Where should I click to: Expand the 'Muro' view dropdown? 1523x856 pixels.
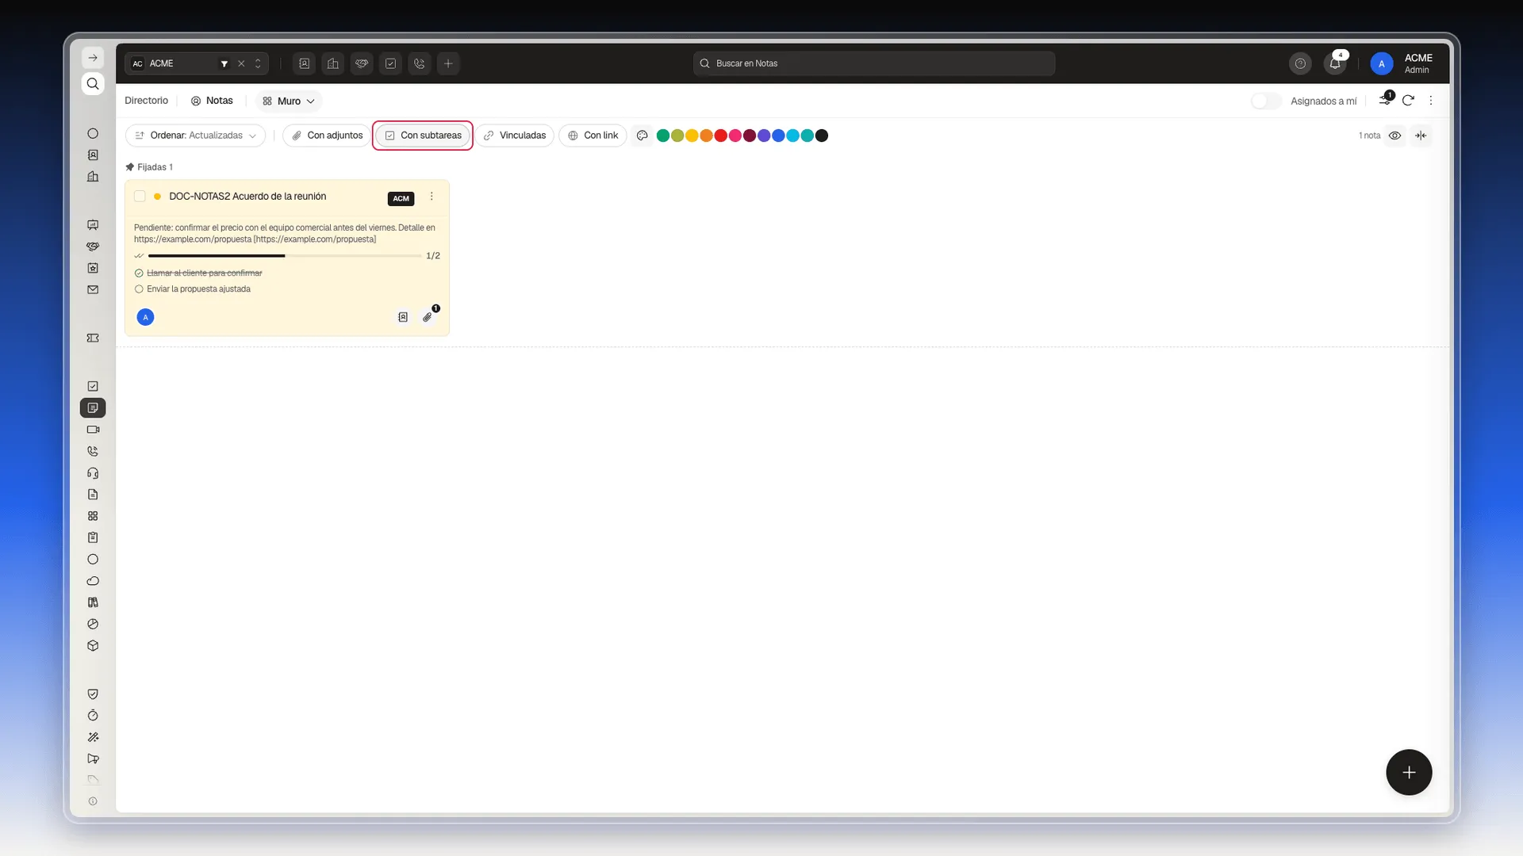(289, 101)
